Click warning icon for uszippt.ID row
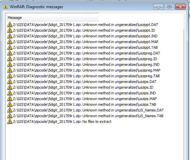This screenshot has width=190, height=160. coord(10,30)
